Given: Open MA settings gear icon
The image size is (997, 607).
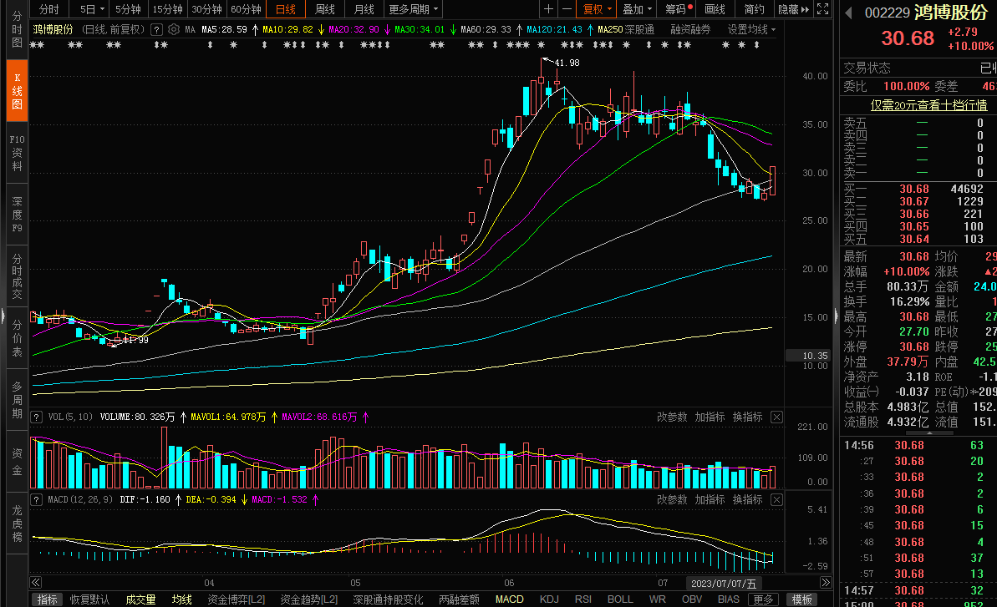Looking at the screenshot, I should [174, 29].
